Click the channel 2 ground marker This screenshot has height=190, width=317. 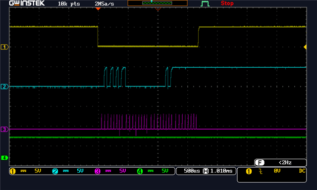[4, 87]
